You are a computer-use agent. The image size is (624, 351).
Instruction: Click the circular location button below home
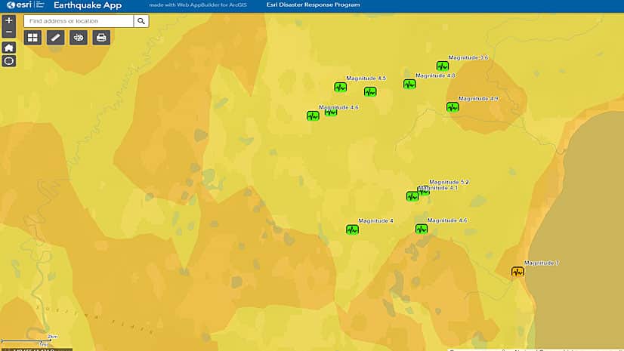click(x=9, y=61)
